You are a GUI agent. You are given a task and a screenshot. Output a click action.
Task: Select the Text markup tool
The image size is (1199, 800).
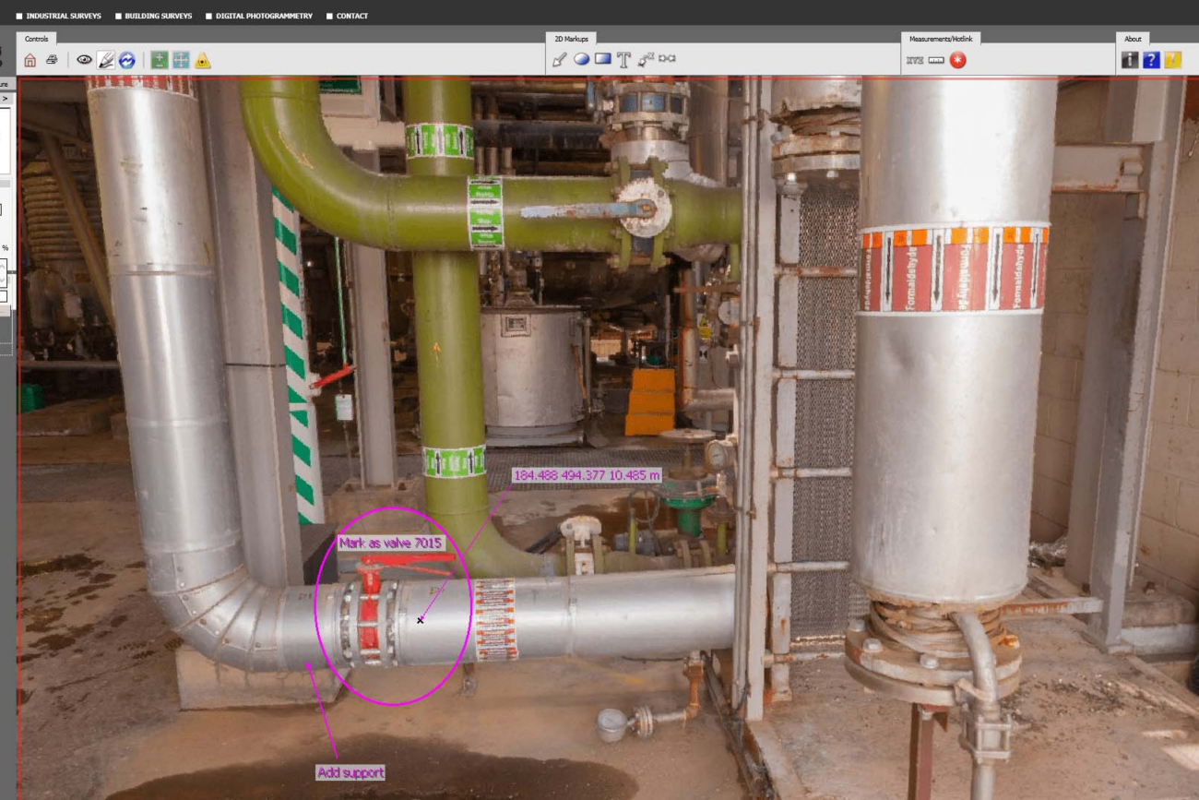click(x=623, y=60)
